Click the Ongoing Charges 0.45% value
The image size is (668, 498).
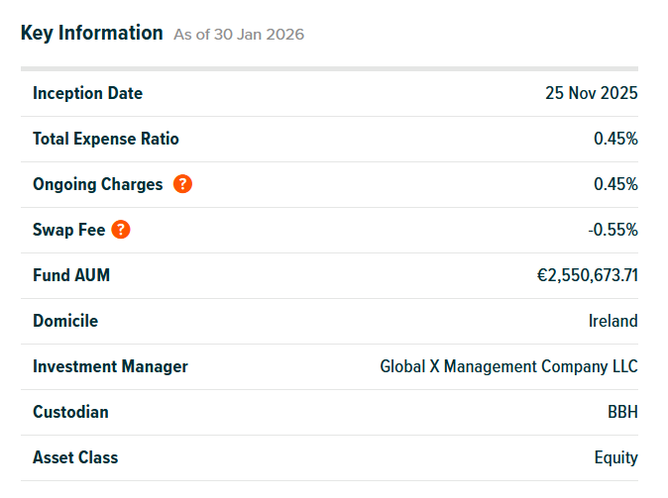[615, 184]
